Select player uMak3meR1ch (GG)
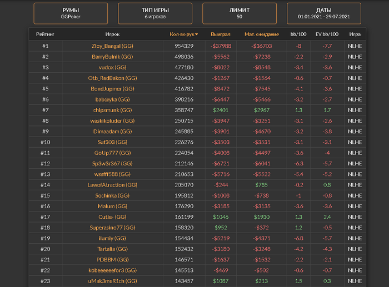The height and width of the screenshot is (287, 389). pos(112,281)
